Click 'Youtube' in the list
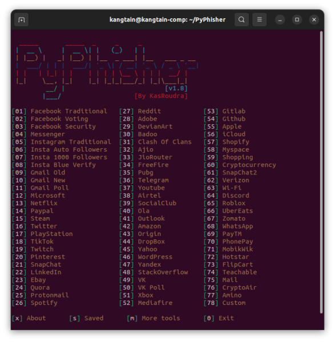Image resolution: width=335 pixels, height=342 pixels. tap(151, 188)
